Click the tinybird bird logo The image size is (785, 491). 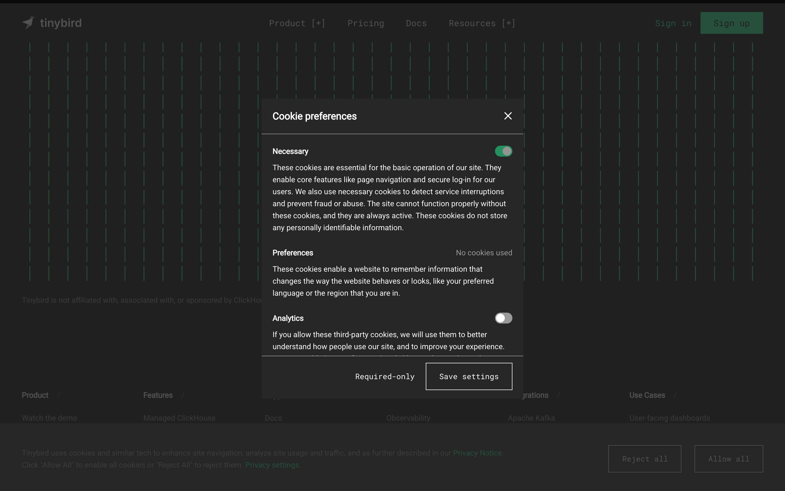coord(29,23)
